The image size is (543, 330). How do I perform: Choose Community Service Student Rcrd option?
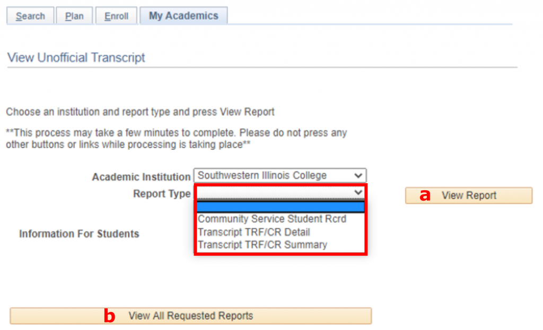(x=272, y=219)
